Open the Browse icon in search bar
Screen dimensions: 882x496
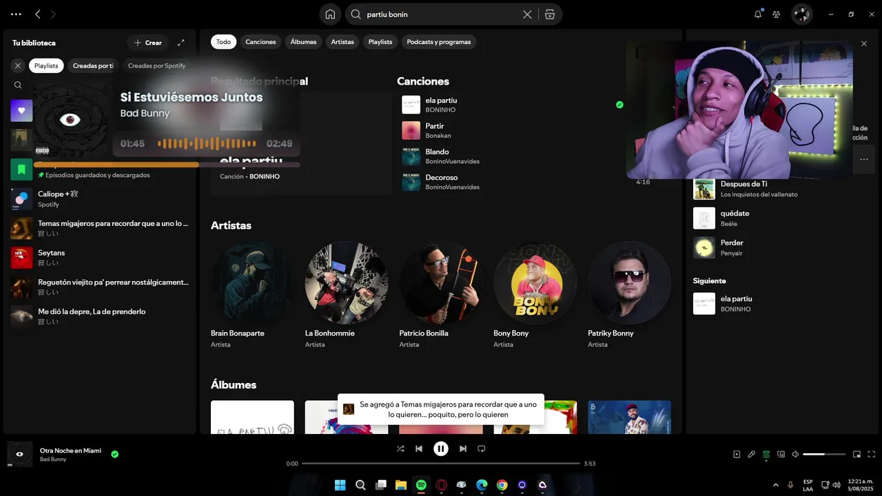[x=550, y=14]
